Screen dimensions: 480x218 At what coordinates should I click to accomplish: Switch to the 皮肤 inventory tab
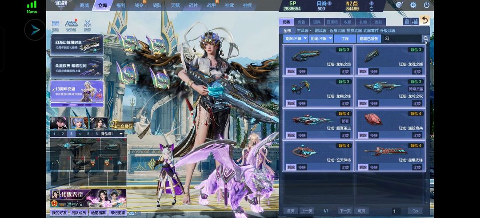(378, 22)
